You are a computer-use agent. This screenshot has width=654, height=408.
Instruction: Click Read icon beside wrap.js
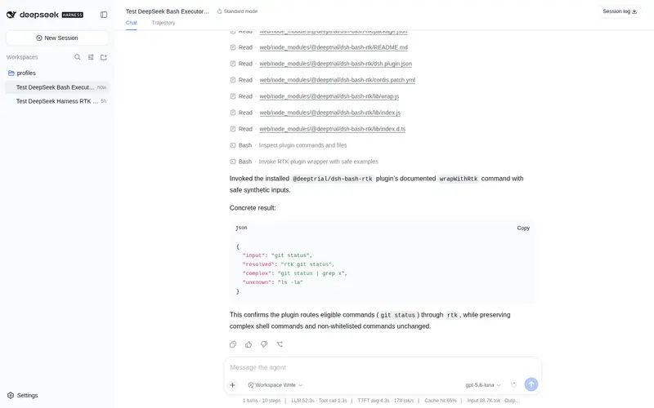[x=233, y=96]
